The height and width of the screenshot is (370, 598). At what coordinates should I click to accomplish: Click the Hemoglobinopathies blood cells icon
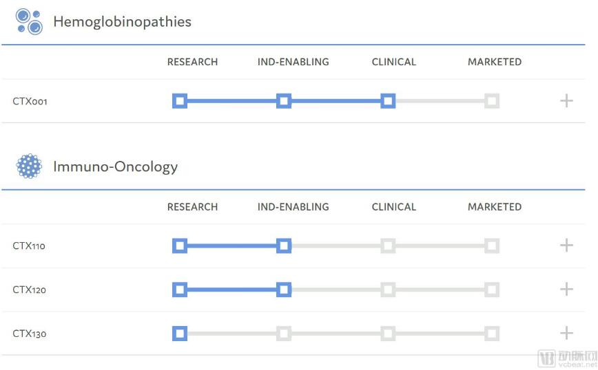tap(29, 21)
